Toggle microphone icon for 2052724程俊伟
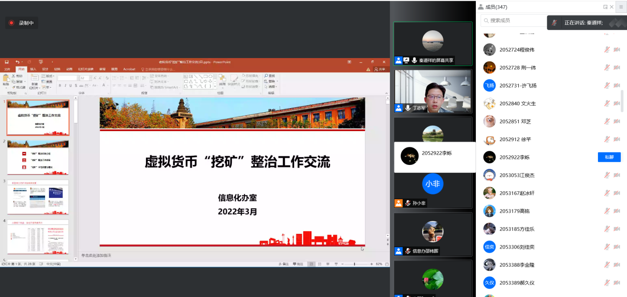 pos(607,50)
